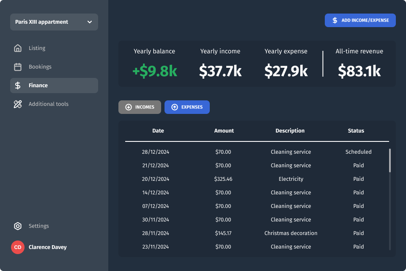This screenshot has height=271, width=406.
Task: Click the hexagon gear Settings icon
Action: (x=18, y=226)
